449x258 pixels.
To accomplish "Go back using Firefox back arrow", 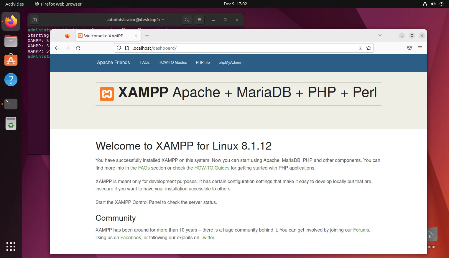I will click(x=57, y=48).
